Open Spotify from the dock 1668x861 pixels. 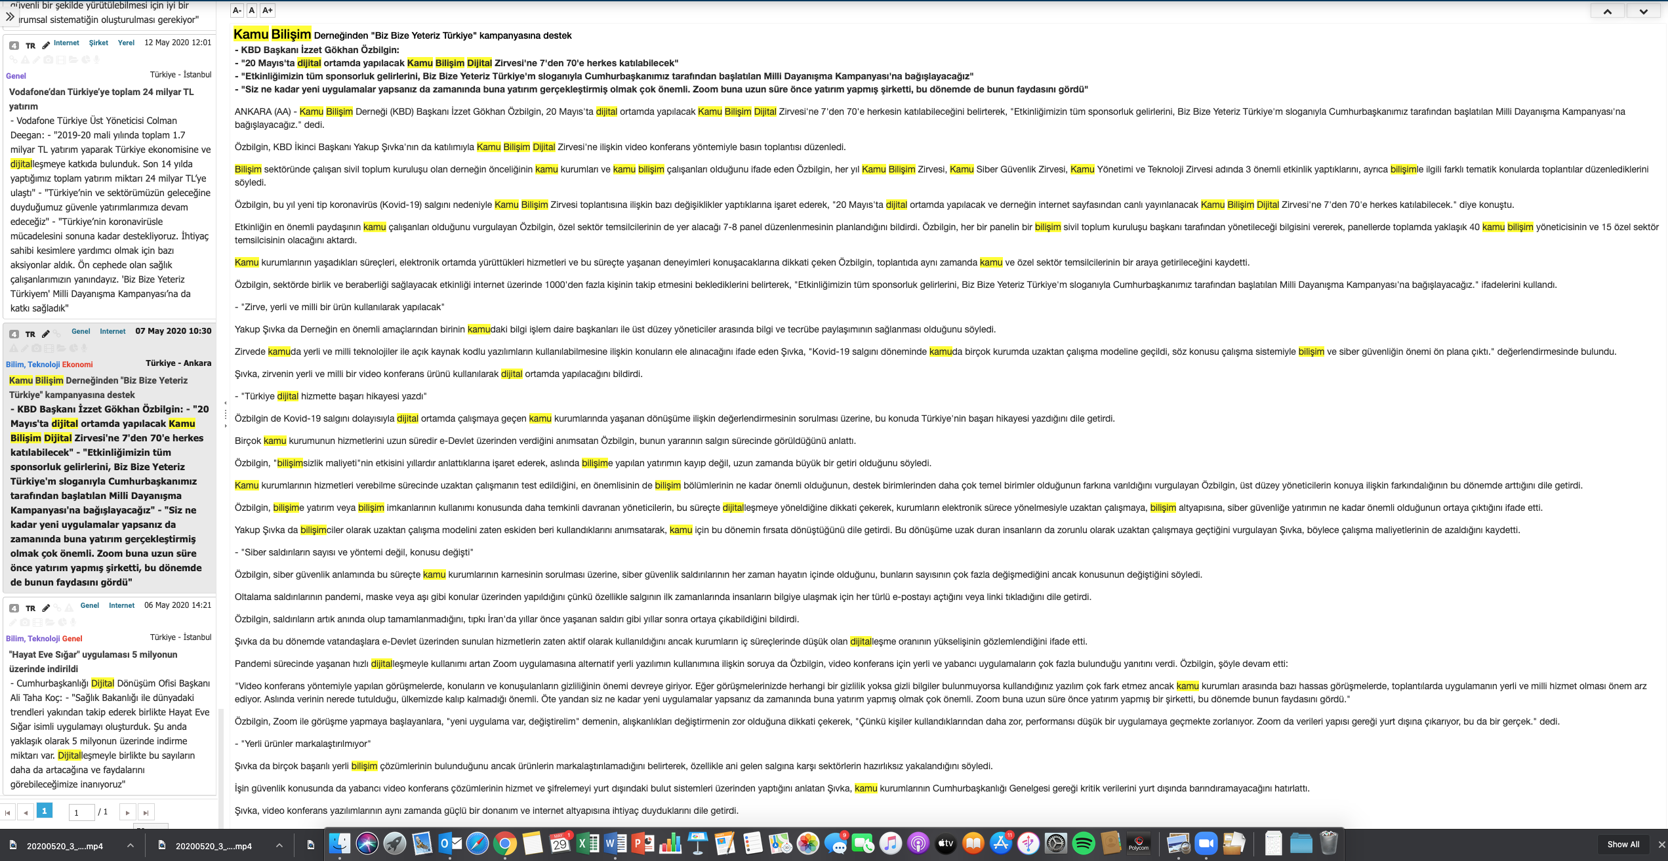click(x=1084, y=844)
